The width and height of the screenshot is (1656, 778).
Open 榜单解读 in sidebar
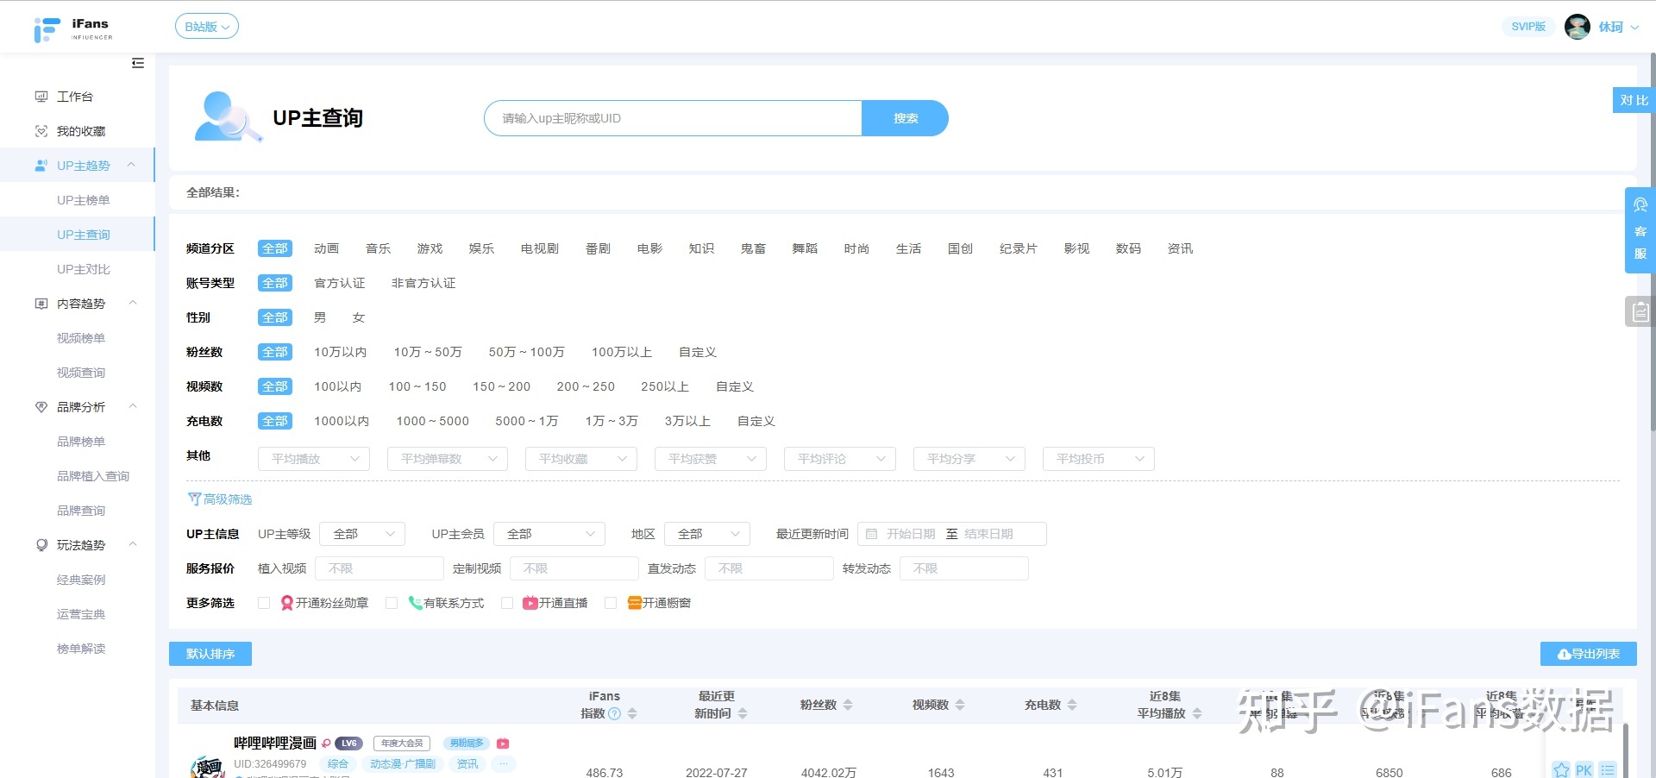click(81, 649)
